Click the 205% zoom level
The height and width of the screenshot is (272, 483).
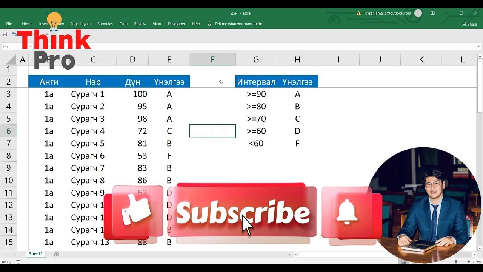(x=477, y=261)
